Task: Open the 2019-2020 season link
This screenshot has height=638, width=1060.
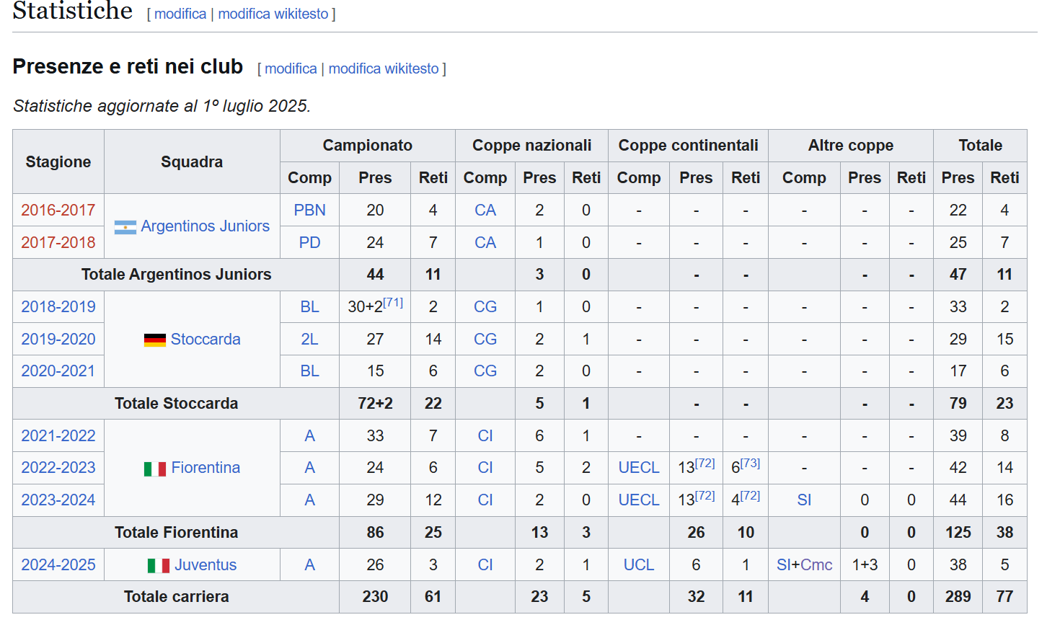Action: [x=58, y=340]
